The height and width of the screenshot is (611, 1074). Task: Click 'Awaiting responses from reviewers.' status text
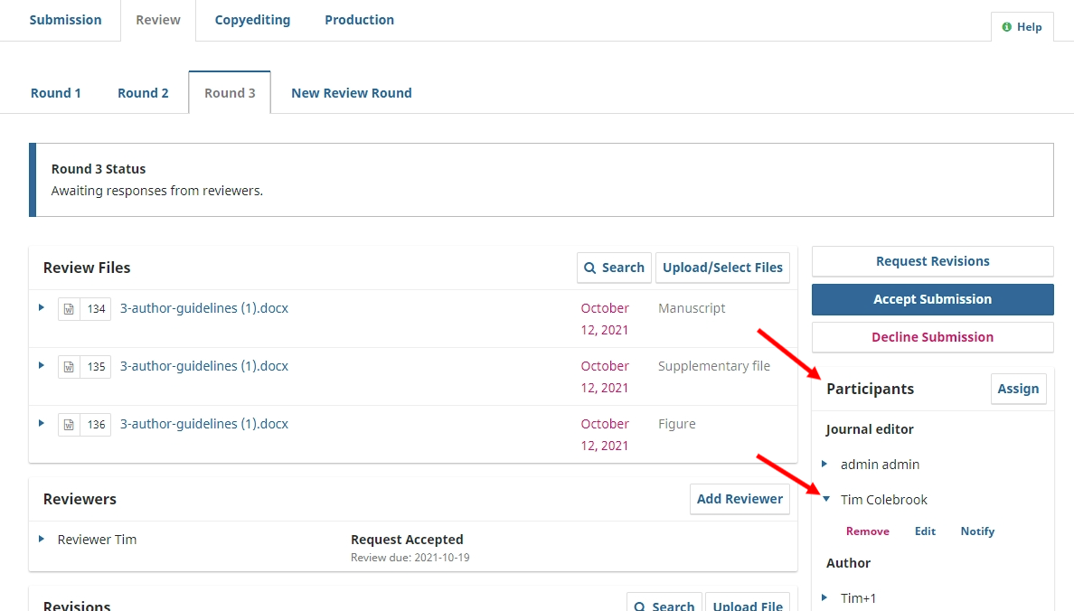pyautogui.click(x=157, y=191)
